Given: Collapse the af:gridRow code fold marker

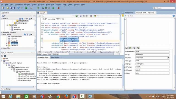Looking at the screenshot, I should point(42,32).
